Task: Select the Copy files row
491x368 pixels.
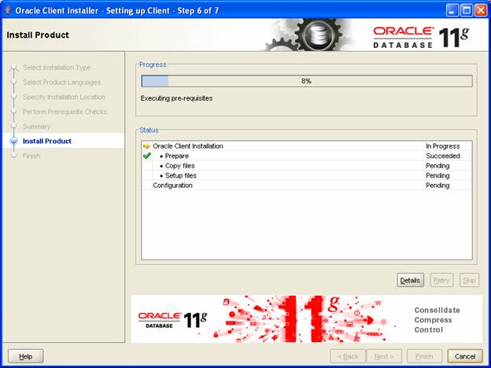Action: (x=307, y=166)
